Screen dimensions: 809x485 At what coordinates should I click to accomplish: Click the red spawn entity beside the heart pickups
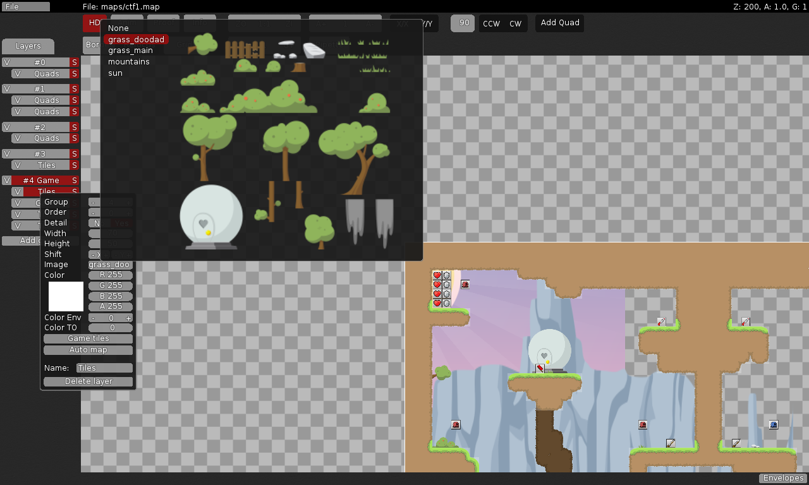[x=465, y=284]
